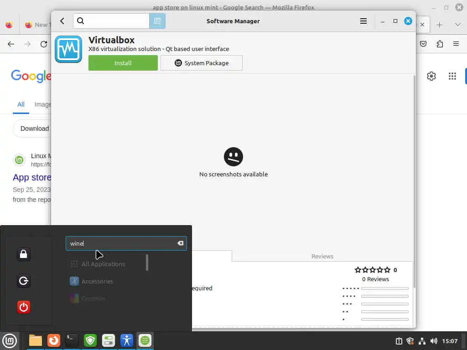Click the three-star rating bar
The image size is (467, 350).
click(385, 304)
